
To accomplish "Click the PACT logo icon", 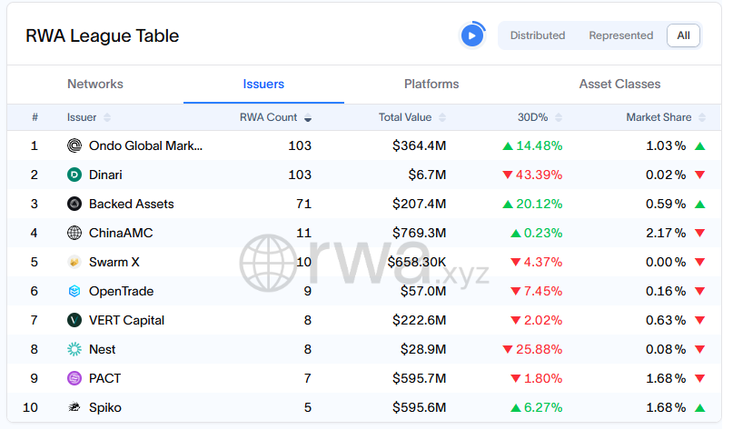I will (x=74, y=378).
